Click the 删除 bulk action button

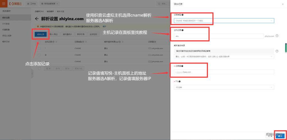(x=67, y=68)
